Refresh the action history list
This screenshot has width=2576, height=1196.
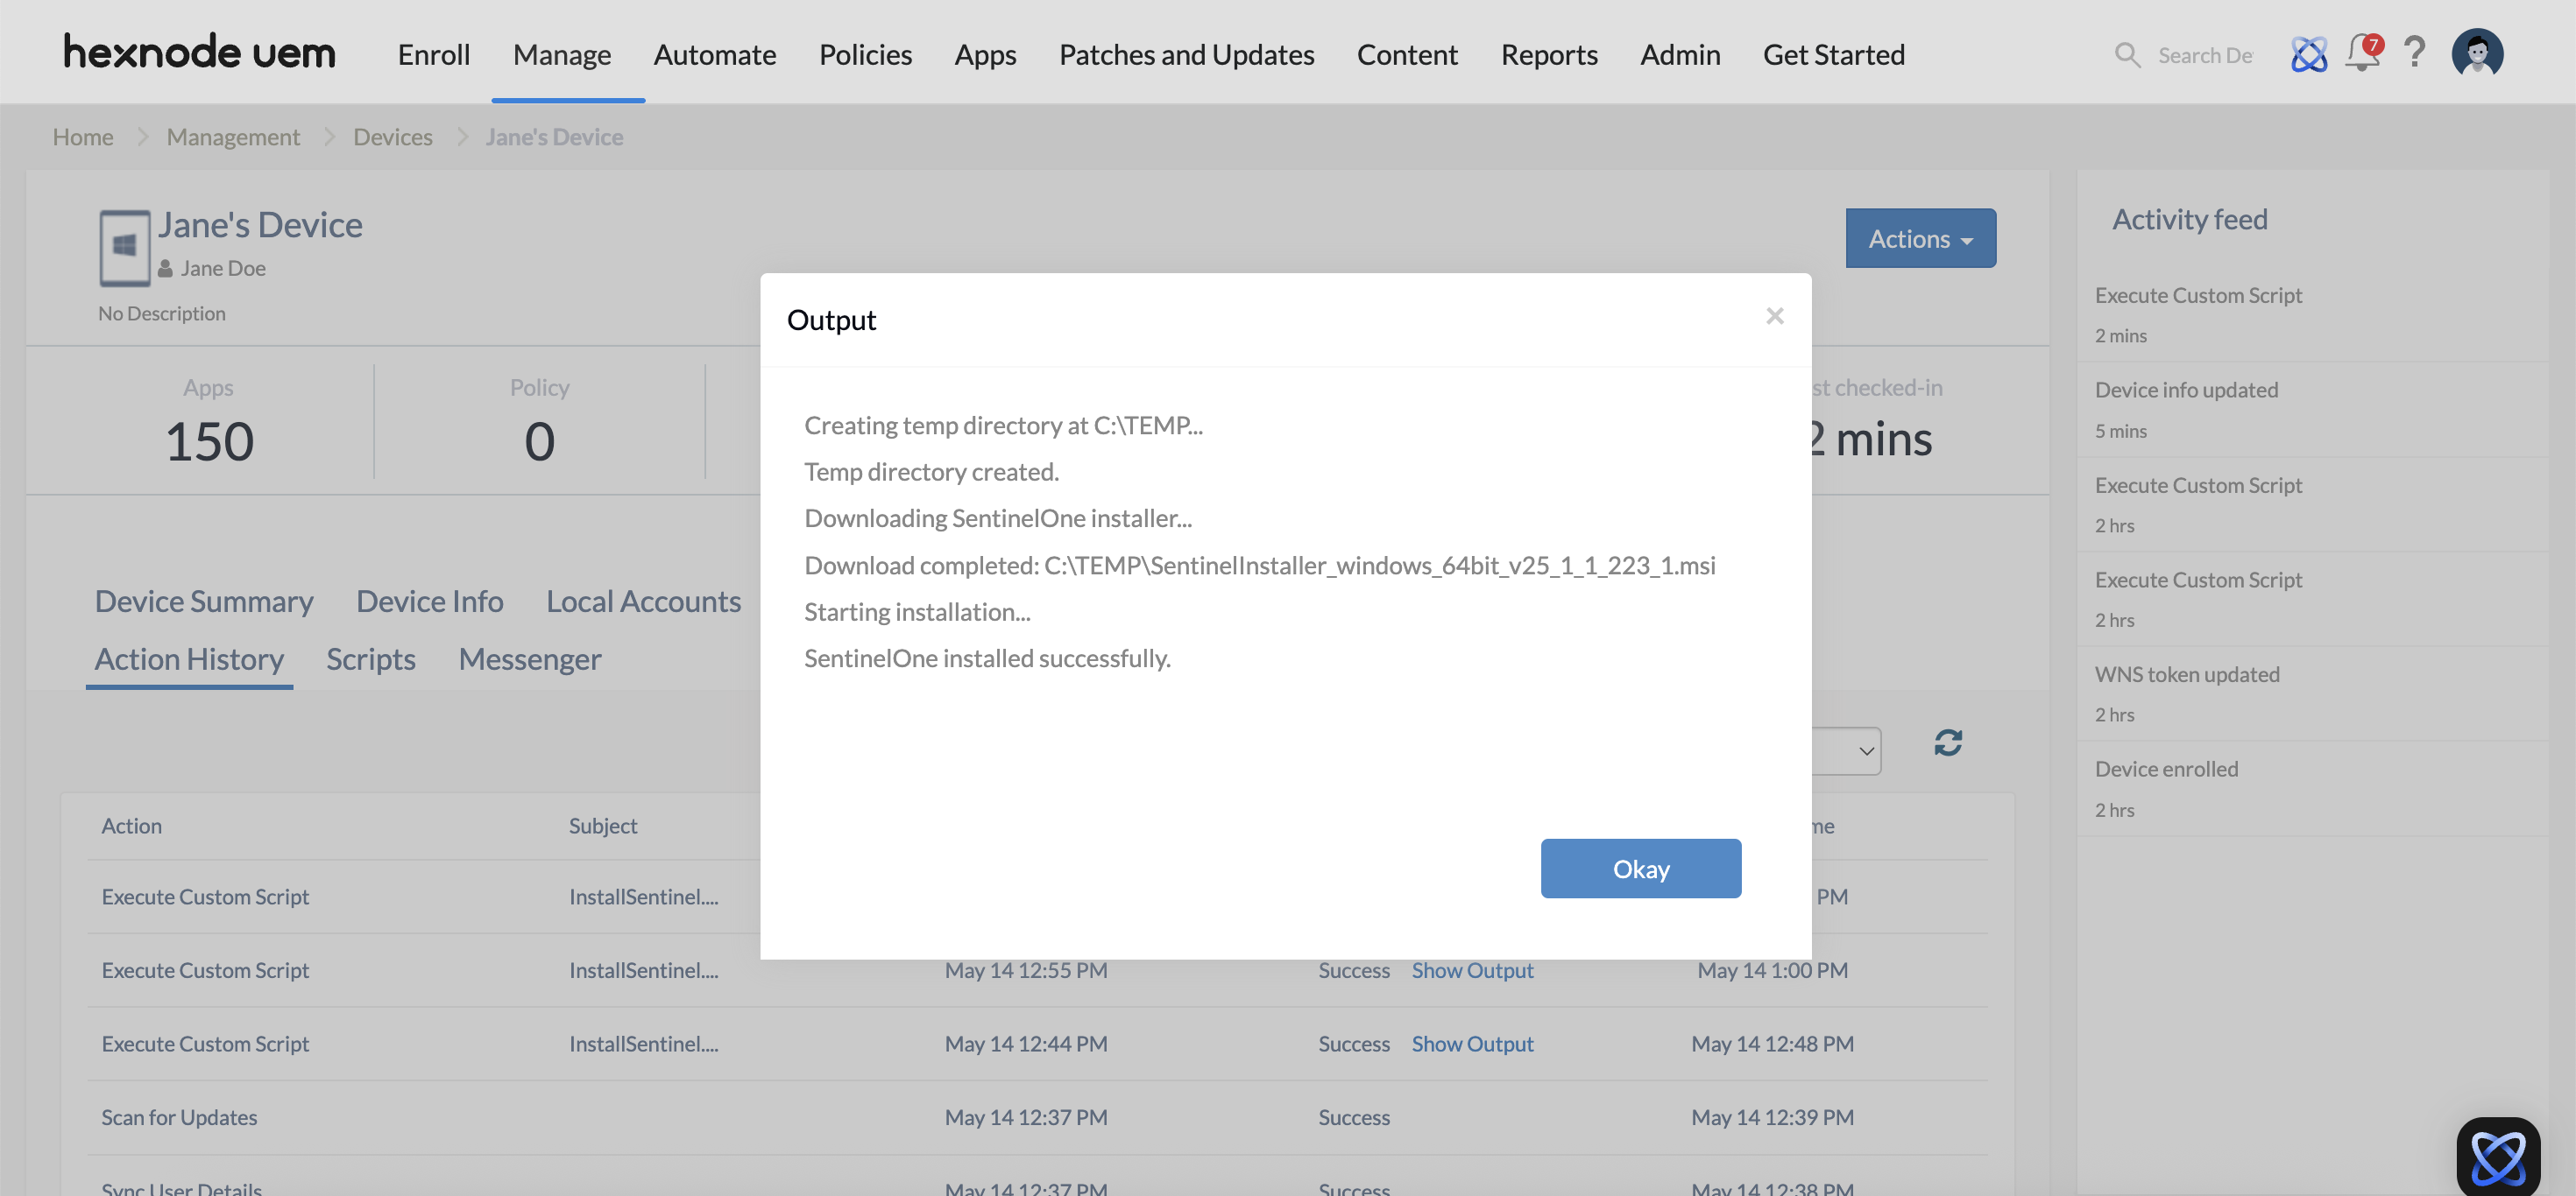click(1947, 742)
